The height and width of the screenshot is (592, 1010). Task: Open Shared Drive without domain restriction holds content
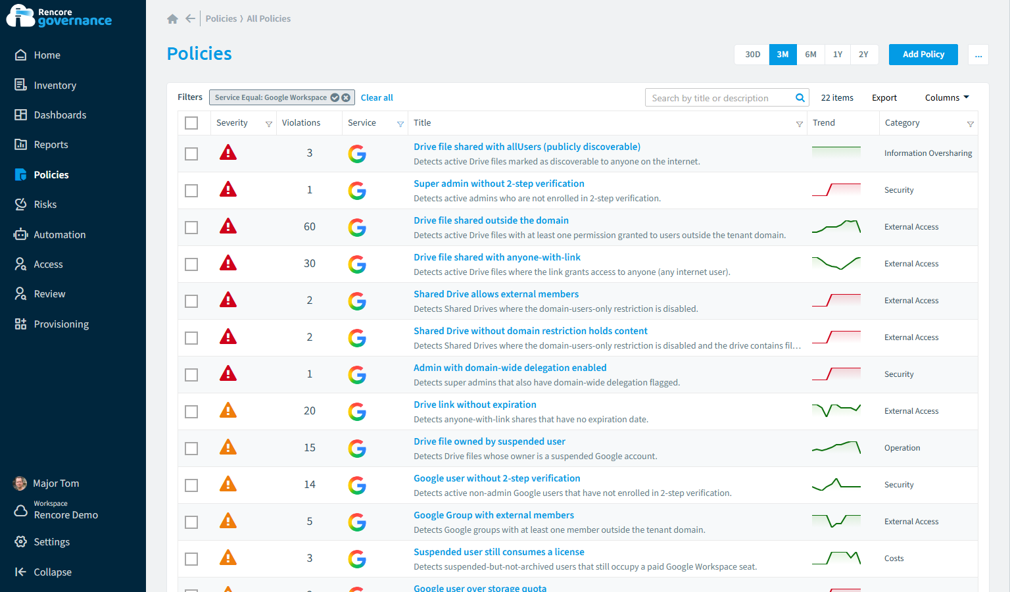531,331
